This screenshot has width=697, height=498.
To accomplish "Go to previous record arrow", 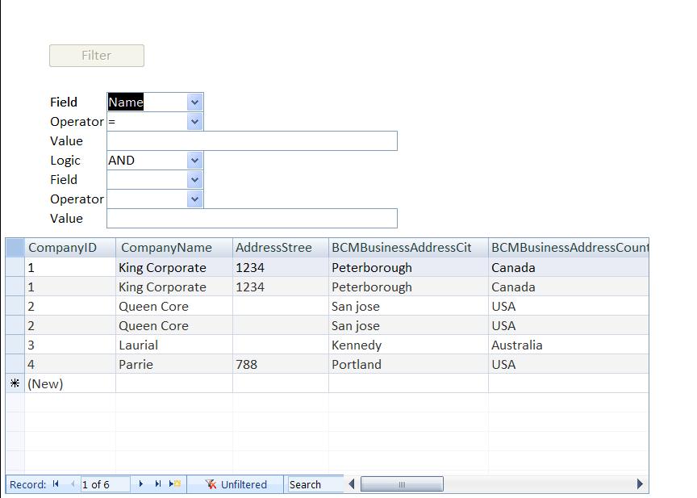I will tap(73, 484).
